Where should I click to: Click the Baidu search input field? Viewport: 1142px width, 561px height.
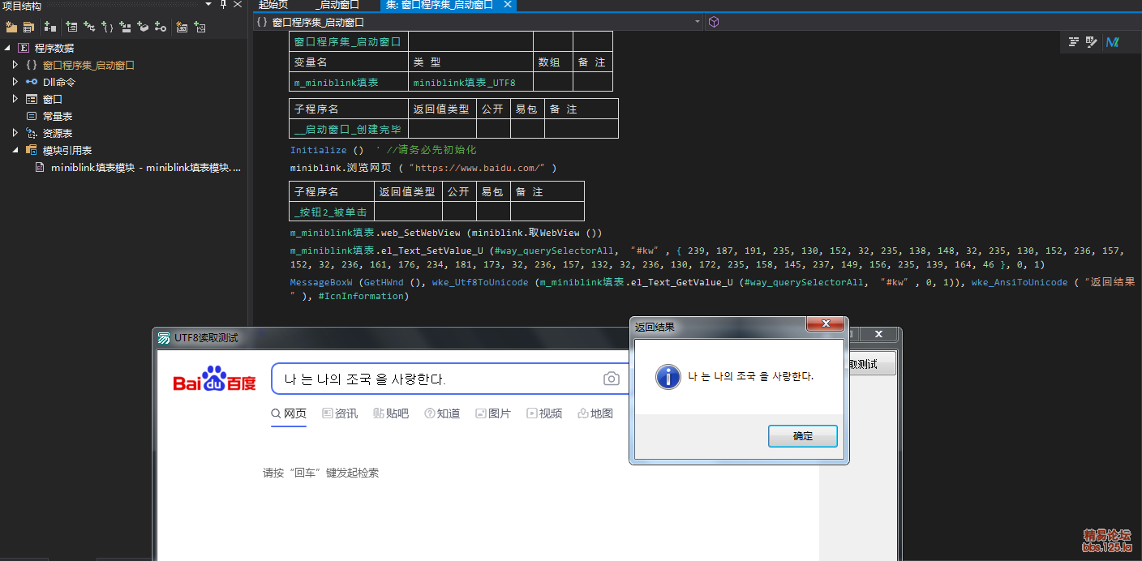point(438,379)
